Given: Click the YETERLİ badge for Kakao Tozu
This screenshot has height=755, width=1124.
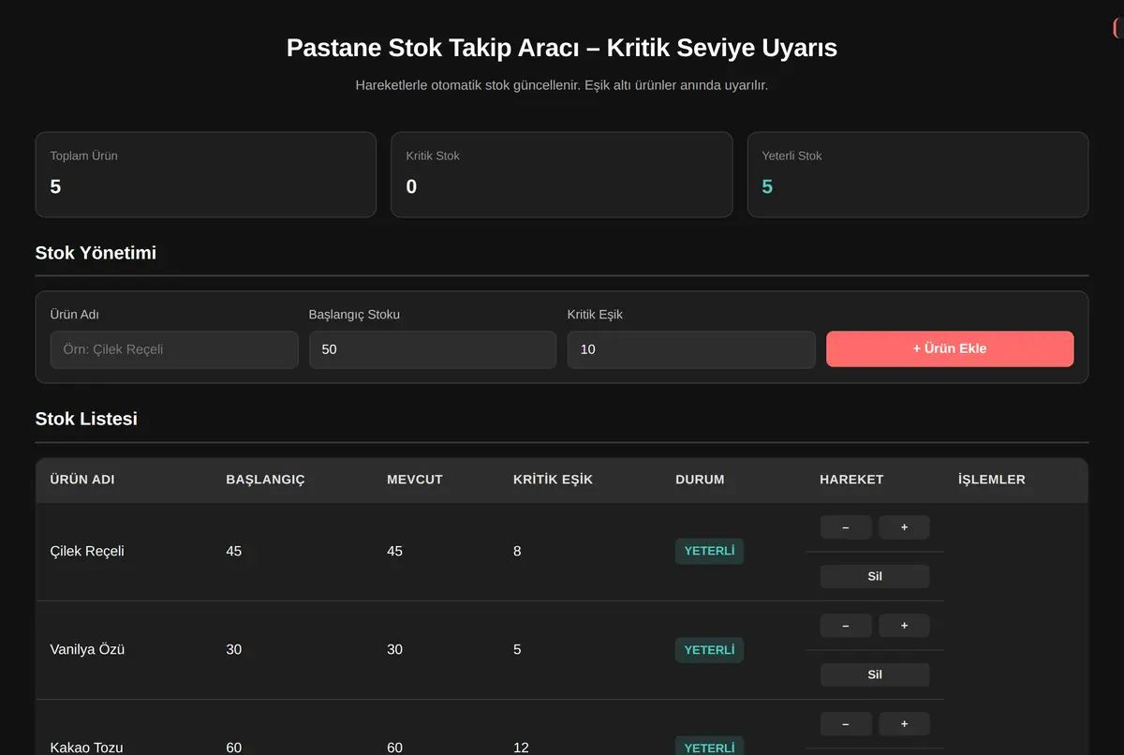Looking at the screenshot, I should [709, 747].
